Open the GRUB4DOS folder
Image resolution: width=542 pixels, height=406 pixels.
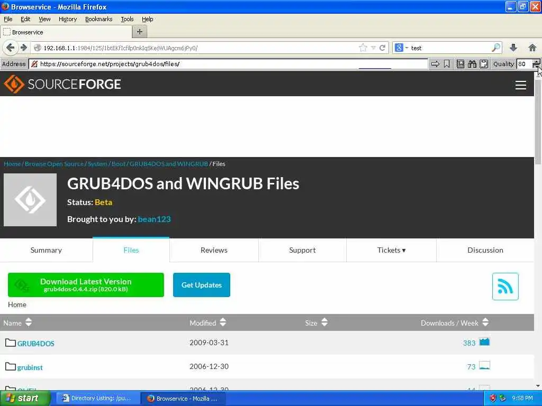(35, 344)
